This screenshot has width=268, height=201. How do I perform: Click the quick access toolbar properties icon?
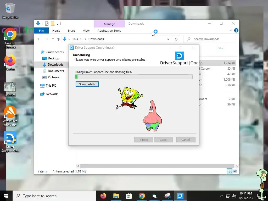[x=47, y=24]
